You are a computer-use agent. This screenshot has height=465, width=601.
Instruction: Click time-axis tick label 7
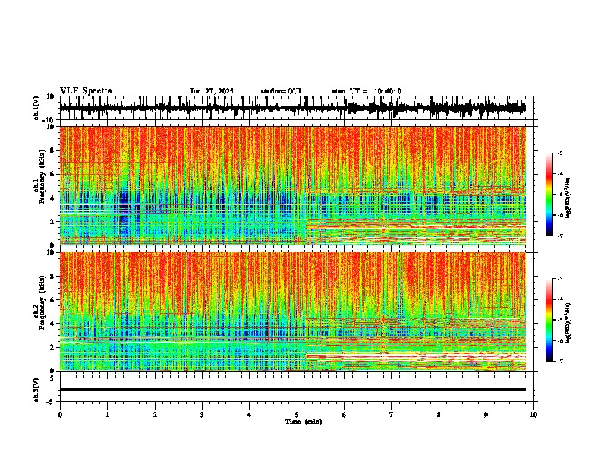click(x=392, y=415)
